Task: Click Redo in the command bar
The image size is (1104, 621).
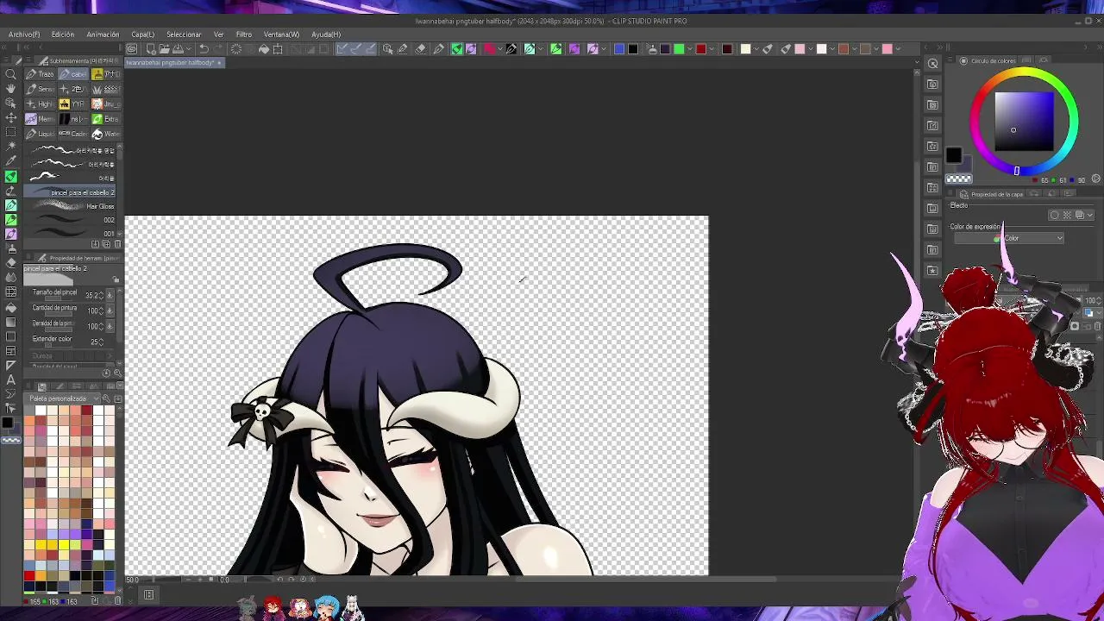Action: click(219, 49)
